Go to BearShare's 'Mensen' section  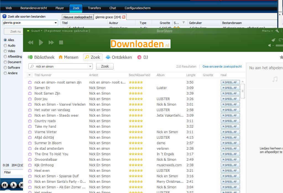69,57
